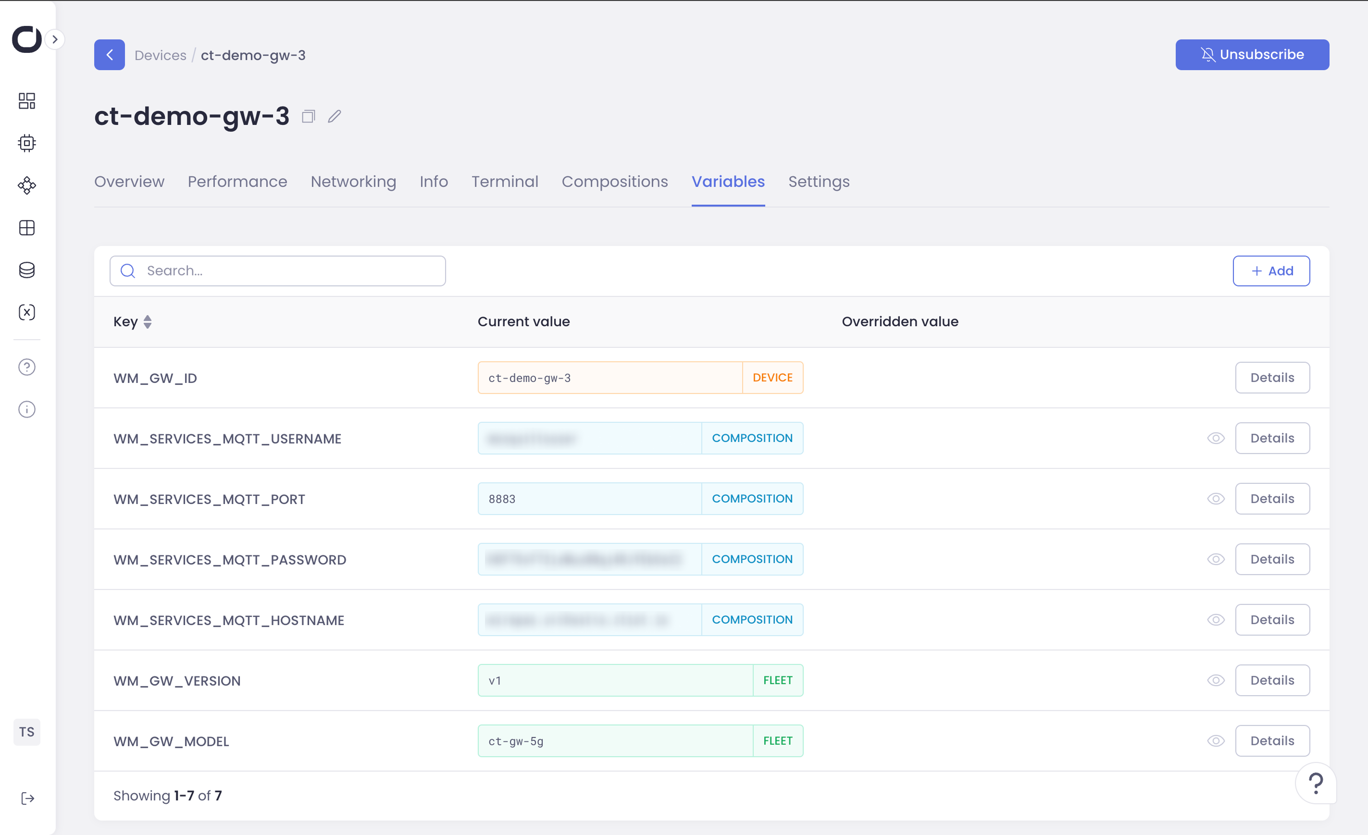The height and width of the screenshot is (835, 1368).
Task: Open the Terminal tab
Action: pyautogui.click(x=505, y=182)
